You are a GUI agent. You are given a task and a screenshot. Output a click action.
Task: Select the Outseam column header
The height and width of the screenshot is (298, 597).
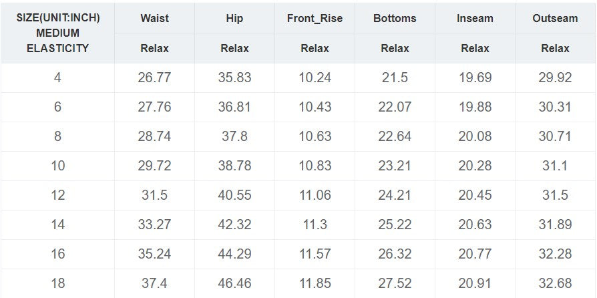point(555,18)
